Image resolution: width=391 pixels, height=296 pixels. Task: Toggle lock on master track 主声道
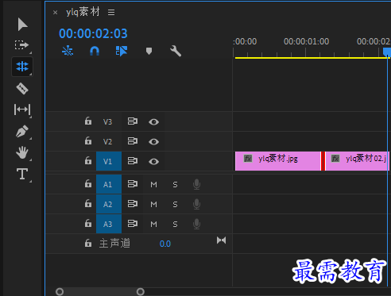(x=88, y=244)
